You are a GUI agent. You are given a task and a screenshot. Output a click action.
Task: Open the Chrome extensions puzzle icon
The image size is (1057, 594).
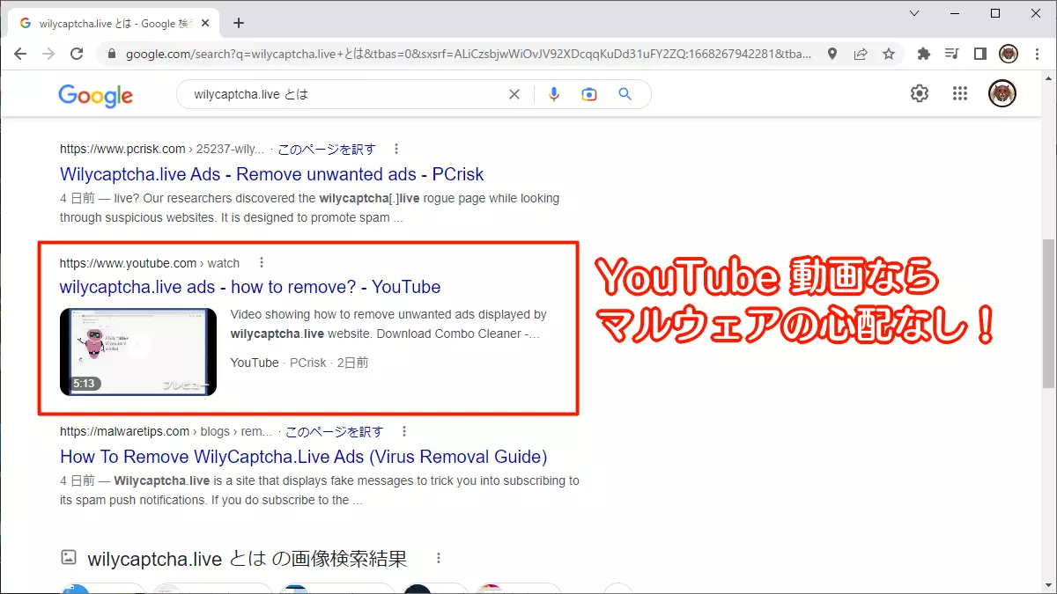[x=923, y=54]
